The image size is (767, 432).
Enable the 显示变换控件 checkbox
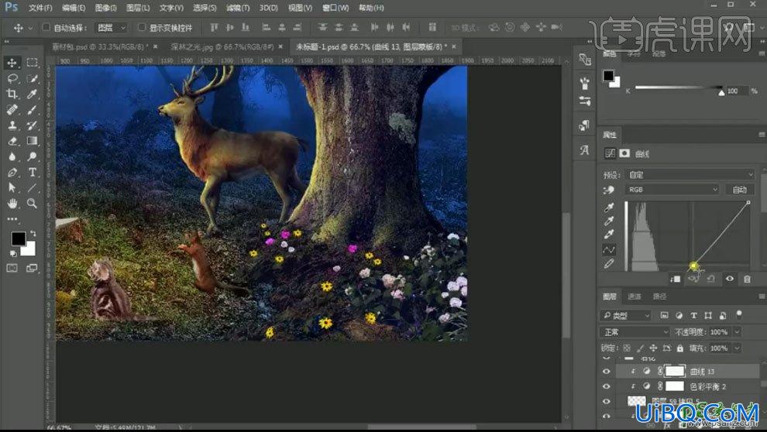pos(142,27)
